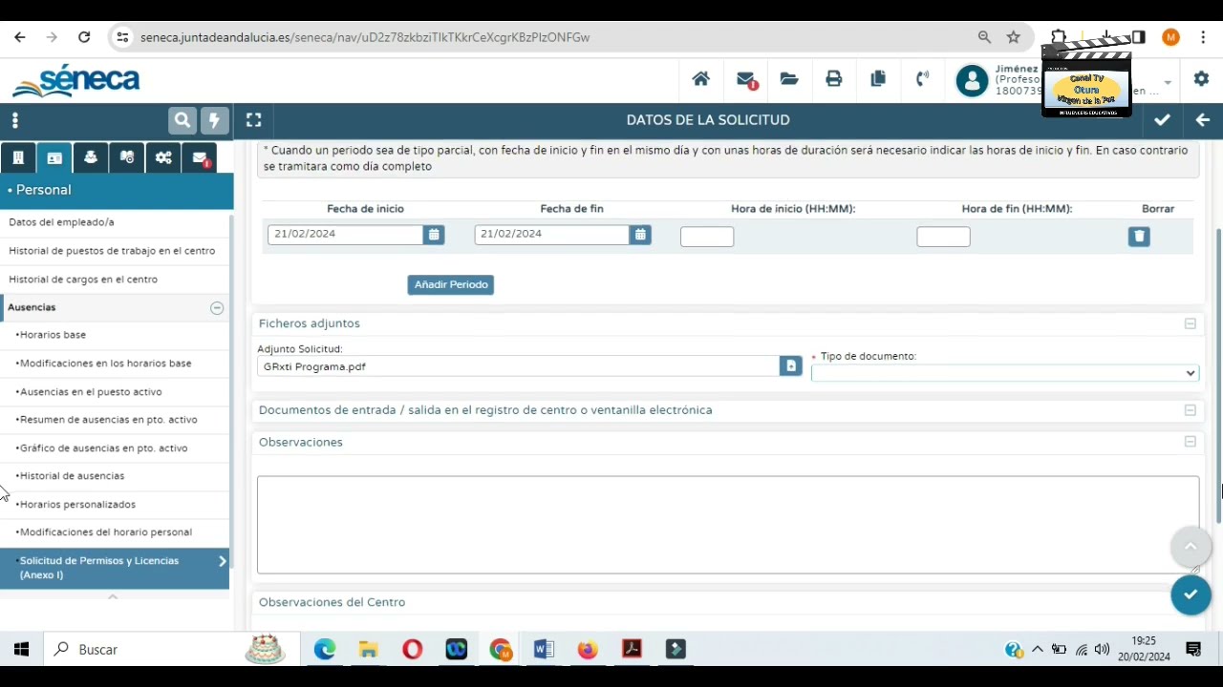Open calendar for Fecha de inicio
The height and width of the screenshot is (687, 1223).
(434, 235)
